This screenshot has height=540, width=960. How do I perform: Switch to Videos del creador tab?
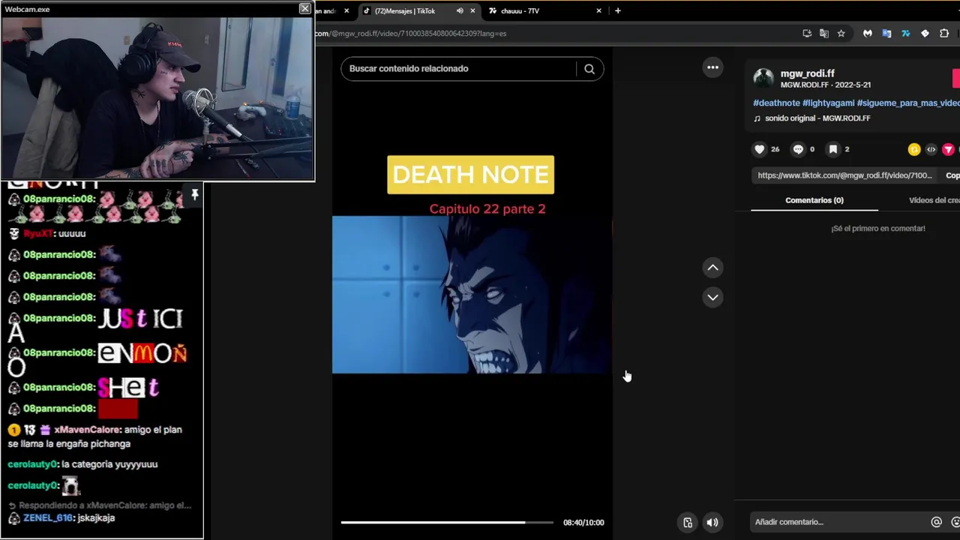coord(934,200)
